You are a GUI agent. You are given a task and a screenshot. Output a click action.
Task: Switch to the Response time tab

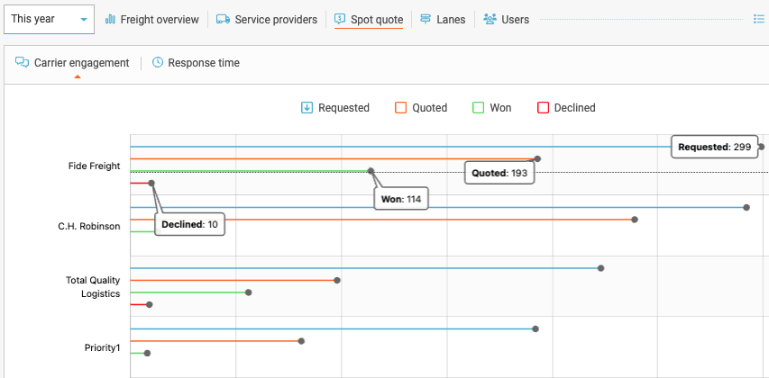click(x=203, y=63)
